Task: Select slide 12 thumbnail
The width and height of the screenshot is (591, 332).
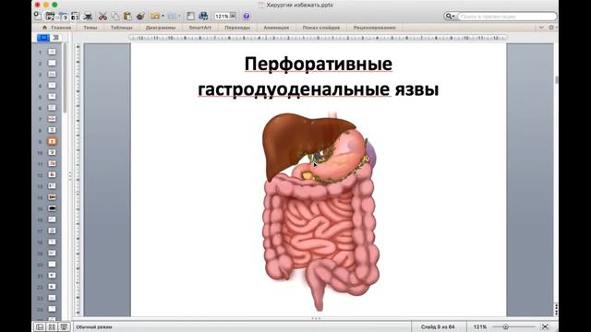Action: (x=52, y=174)
